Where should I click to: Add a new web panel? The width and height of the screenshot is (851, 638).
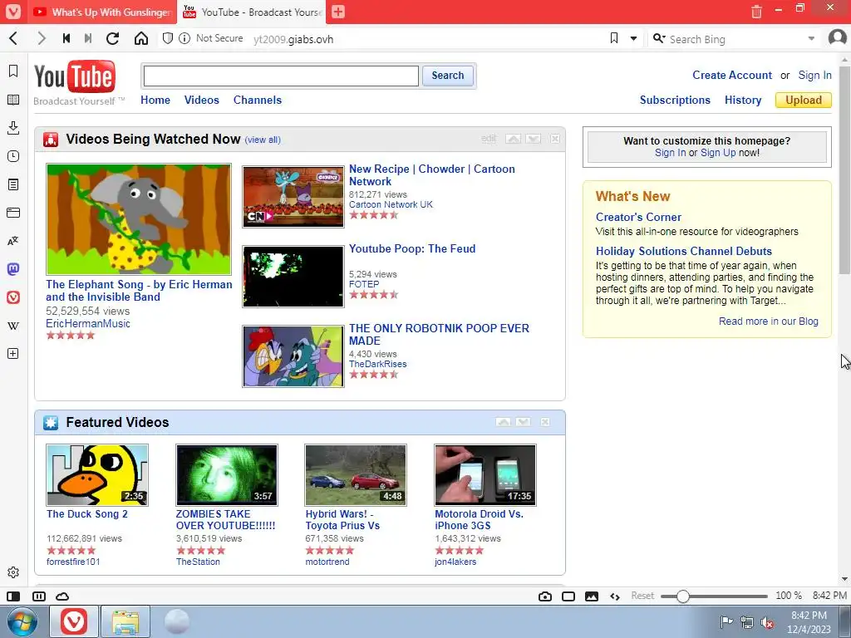tap(13, 354)
